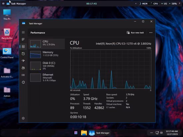Open the three-dots more options menu

(151, 33)
